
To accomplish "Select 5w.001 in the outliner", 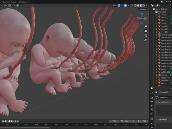I will 164,18.
